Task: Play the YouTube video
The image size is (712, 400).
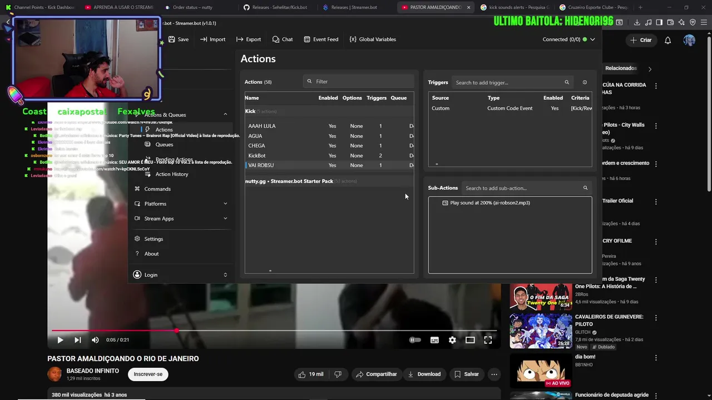Action: [x=60, y=340]
